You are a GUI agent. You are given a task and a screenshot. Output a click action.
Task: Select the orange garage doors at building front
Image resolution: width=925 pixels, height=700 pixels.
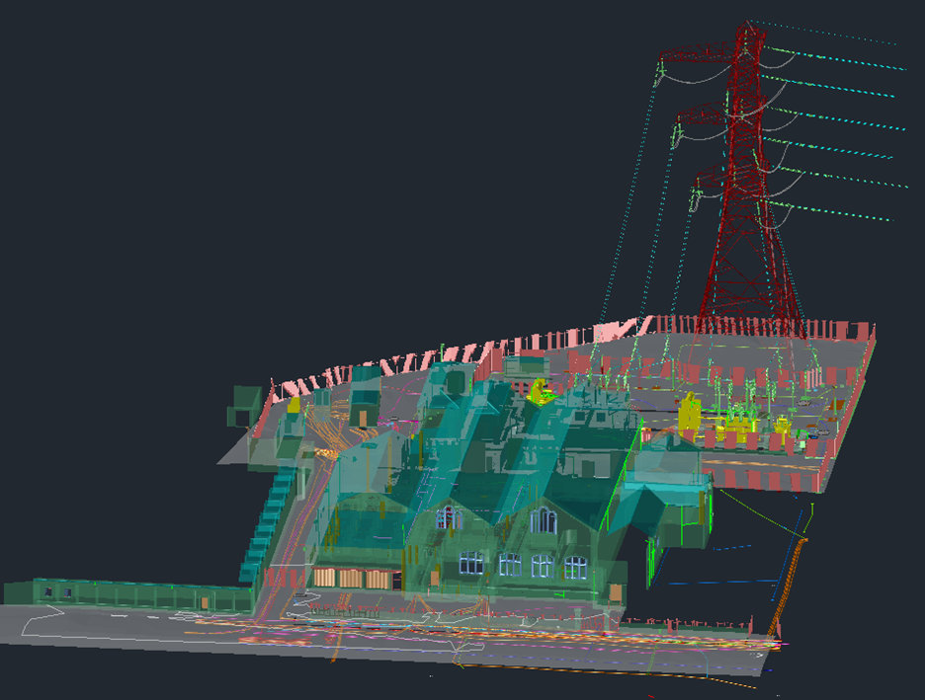tap(351, 579)
